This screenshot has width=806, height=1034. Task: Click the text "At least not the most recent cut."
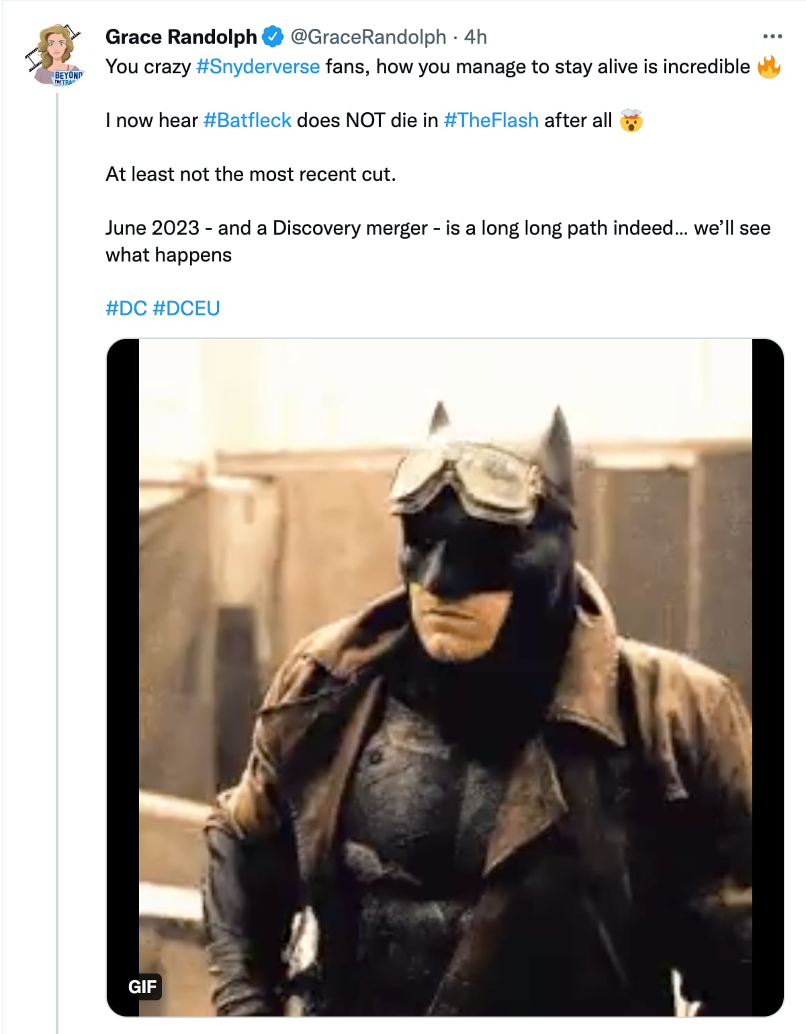tap(251, 174)
